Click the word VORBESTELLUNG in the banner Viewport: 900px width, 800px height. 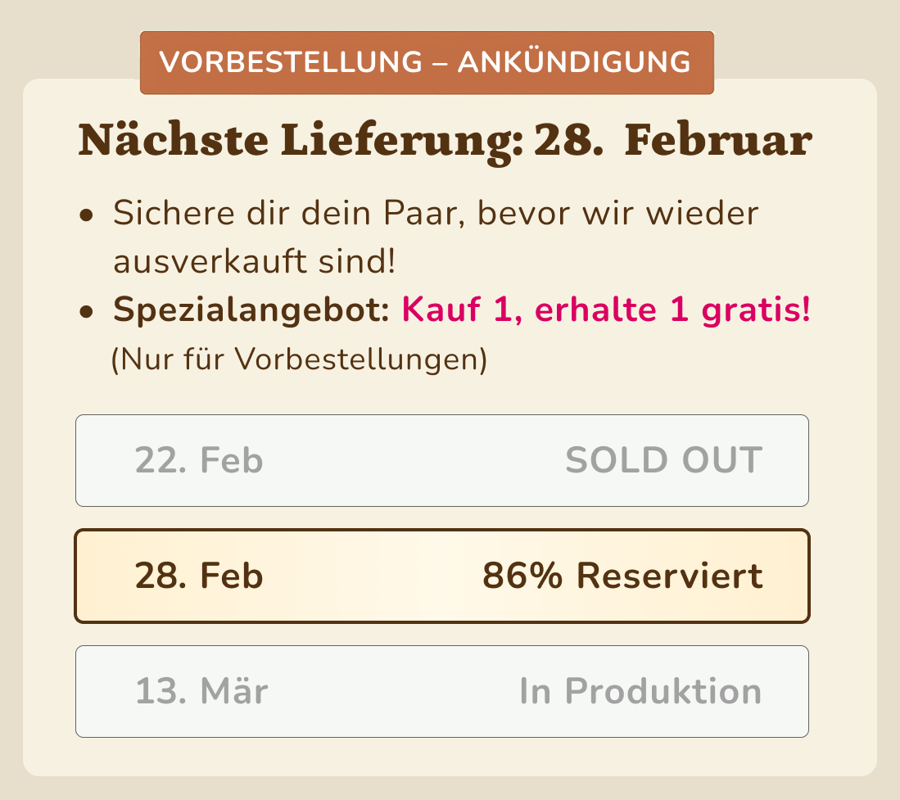tap(288, 62)
